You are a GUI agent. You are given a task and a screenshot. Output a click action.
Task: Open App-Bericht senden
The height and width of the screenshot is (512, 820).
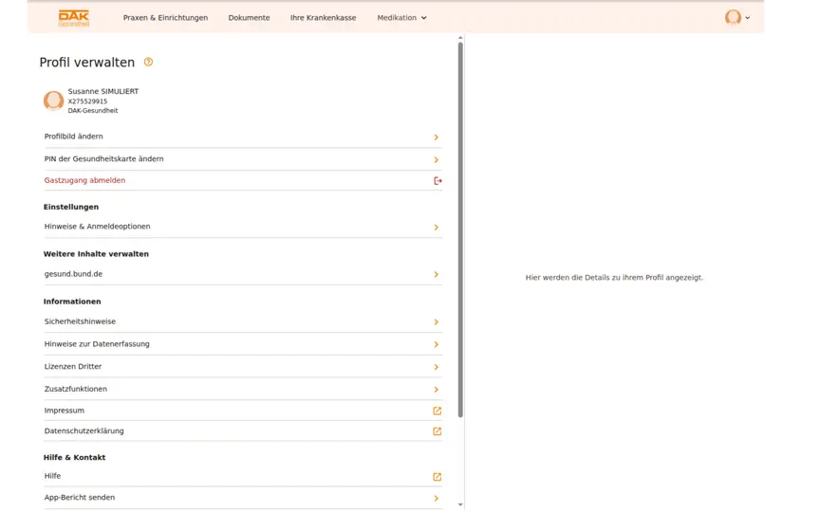(x=243, y=498)
